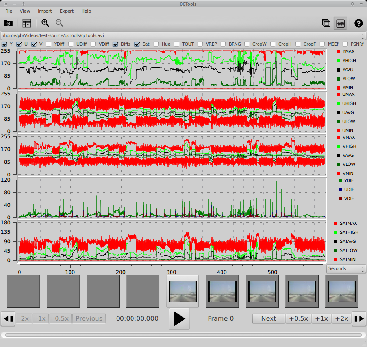Open the Import menu

coord(45,11)
